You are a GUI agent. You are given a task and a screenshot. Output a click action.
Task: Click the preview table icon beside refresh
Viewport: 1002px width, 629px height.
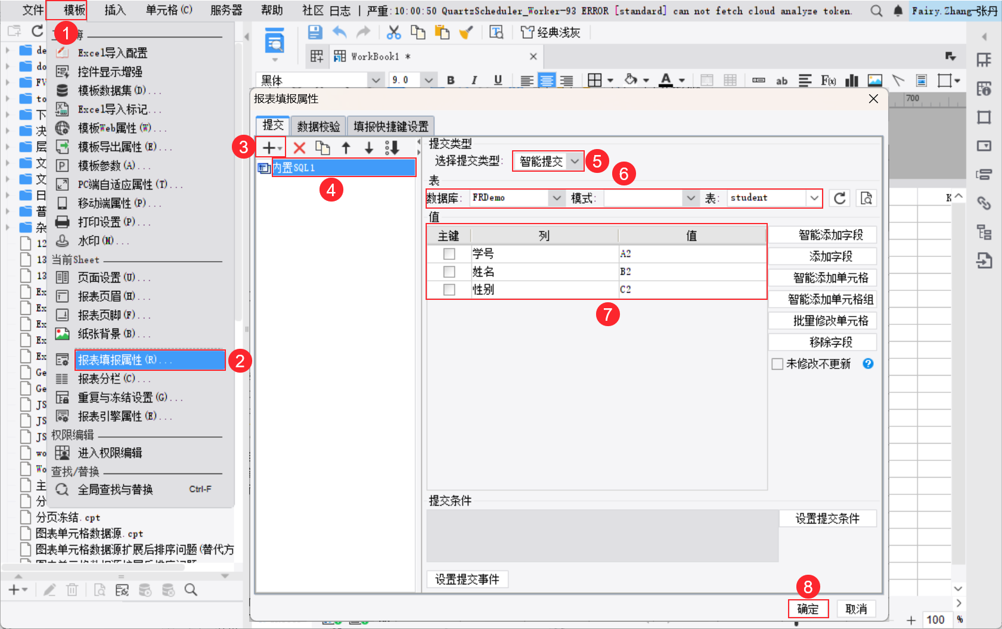click(x=866, y=198)
